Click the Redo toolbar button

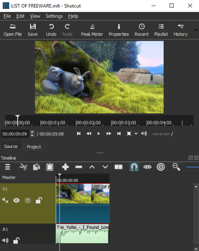(67, 30)
